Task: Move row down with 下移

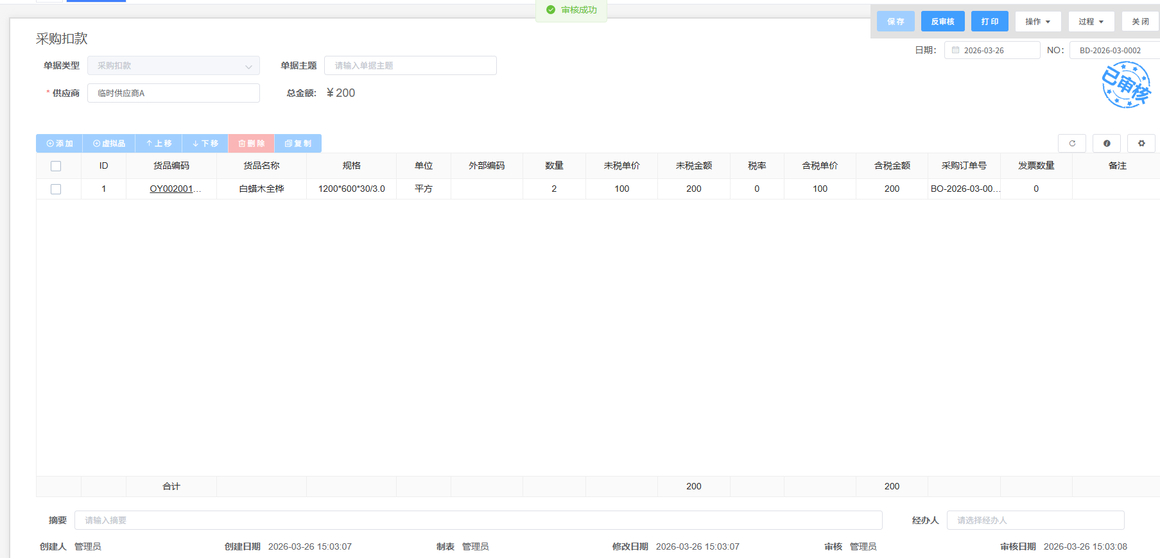Action: pyautogui.click(x=205, y=144)
